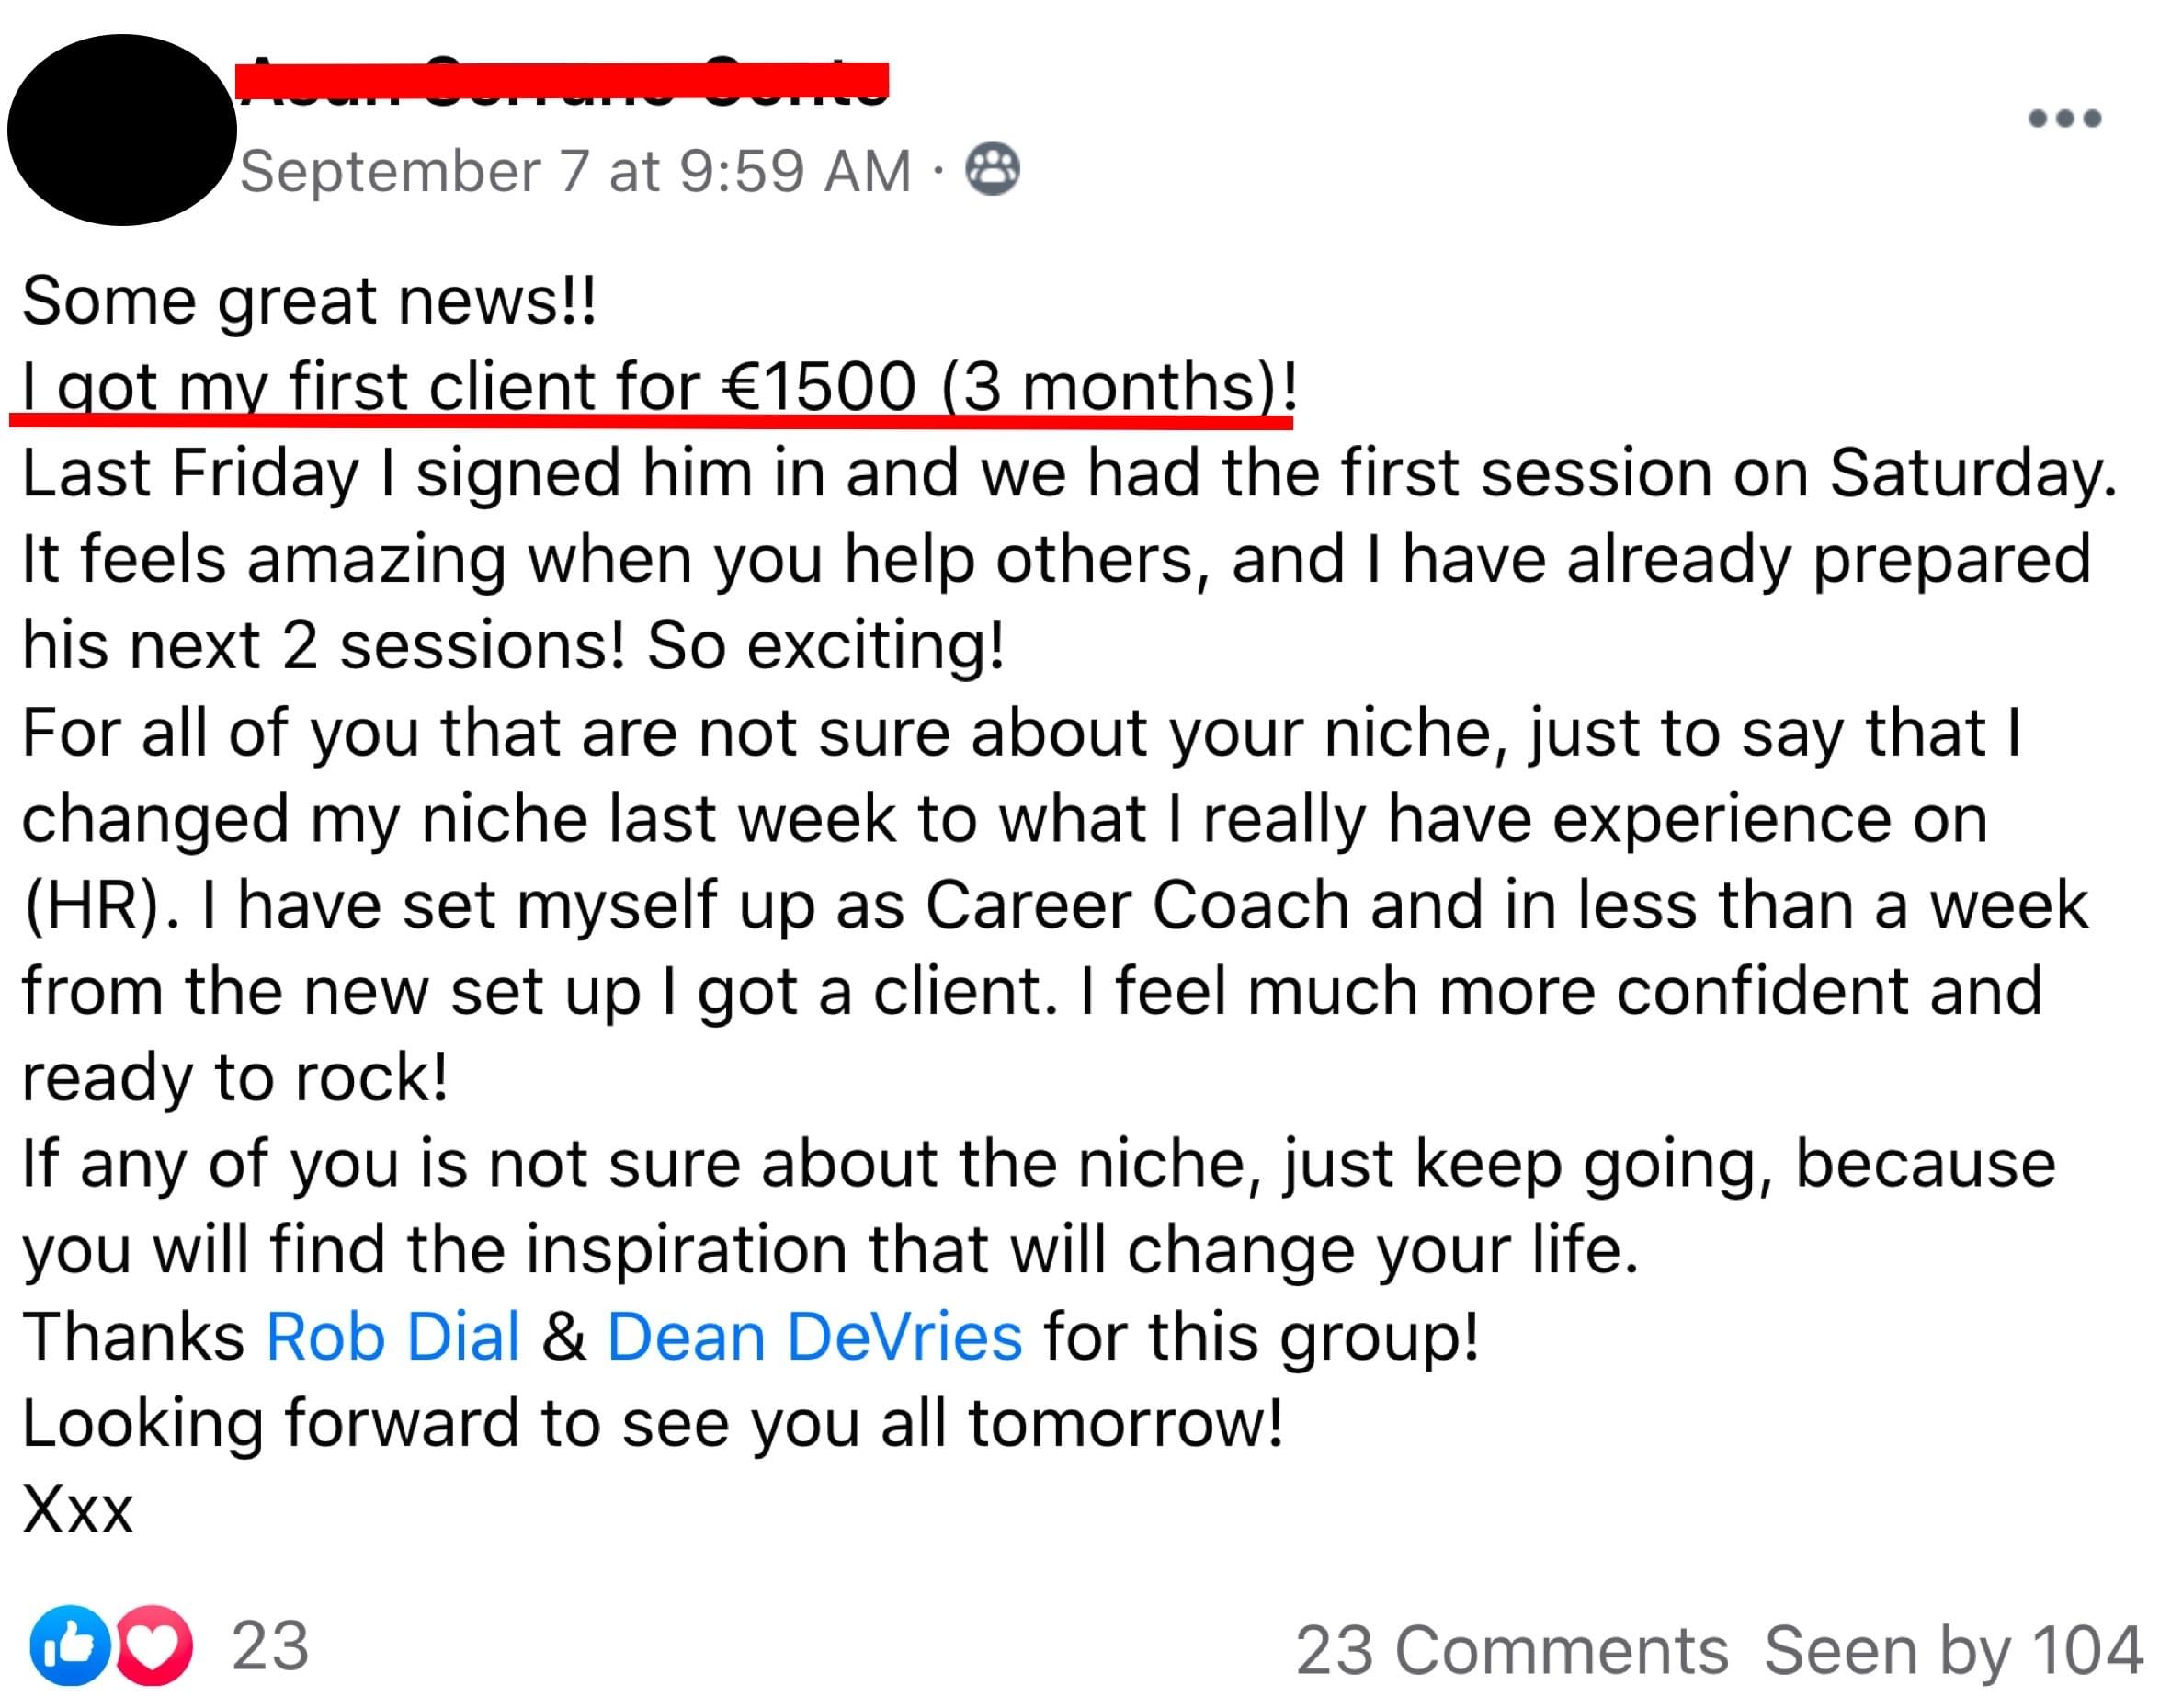The width and height of the screenshot is (2171, 1708).
Task: Click the blue thumbs-up reaction icon
Action: tap(68, 1646)
